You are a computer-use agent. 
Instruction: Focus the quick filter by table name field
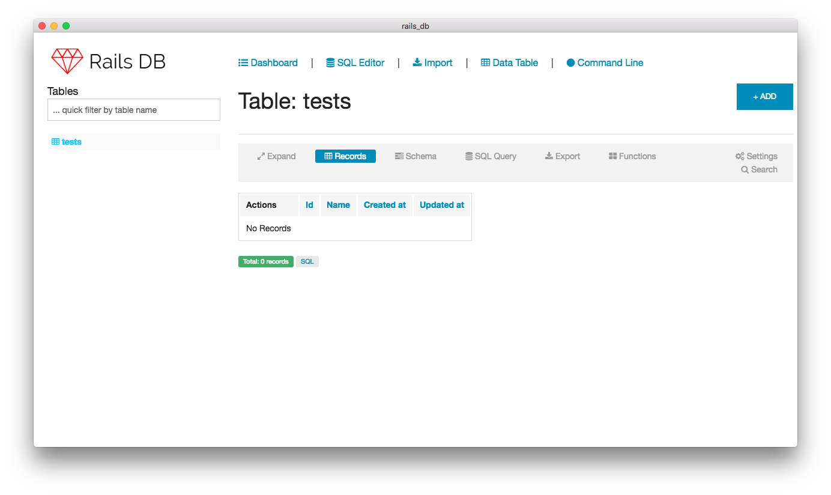134,110
